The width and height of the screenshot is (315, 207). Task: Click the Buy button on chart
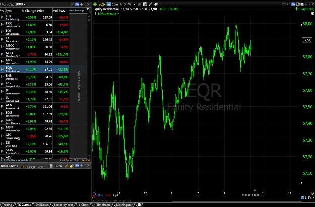[x=101, y=195]
